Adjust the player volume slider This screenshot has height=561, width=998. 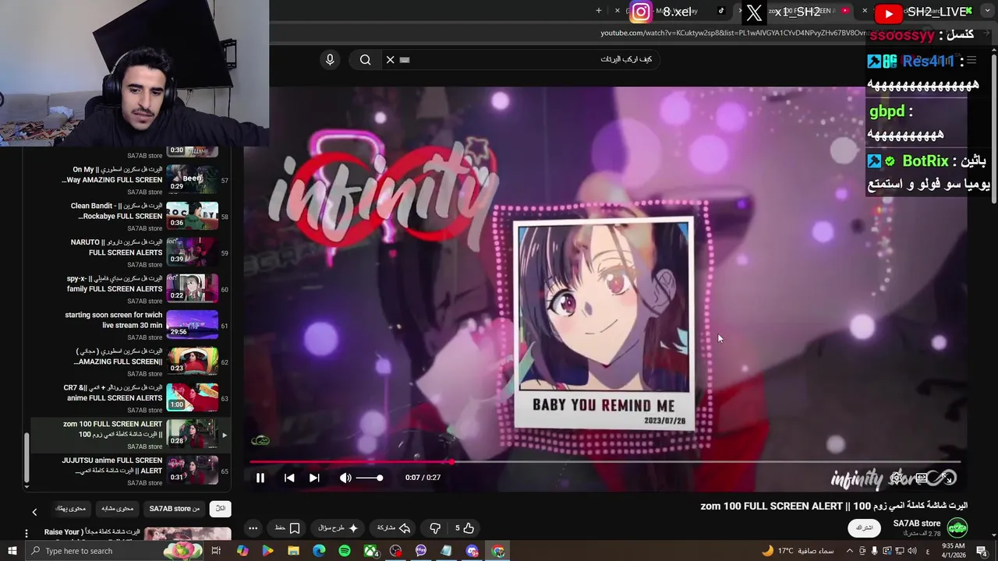[x=370, y=478]
